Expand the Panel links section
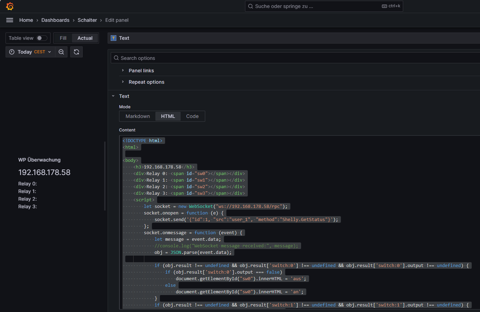 pyautogui.click(x=141, y=71)
